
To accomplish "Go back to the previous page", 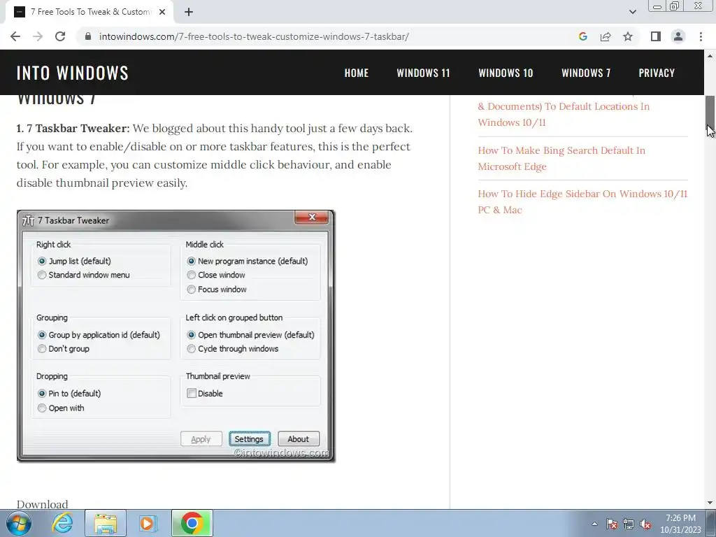I will [x=15, y=36].
